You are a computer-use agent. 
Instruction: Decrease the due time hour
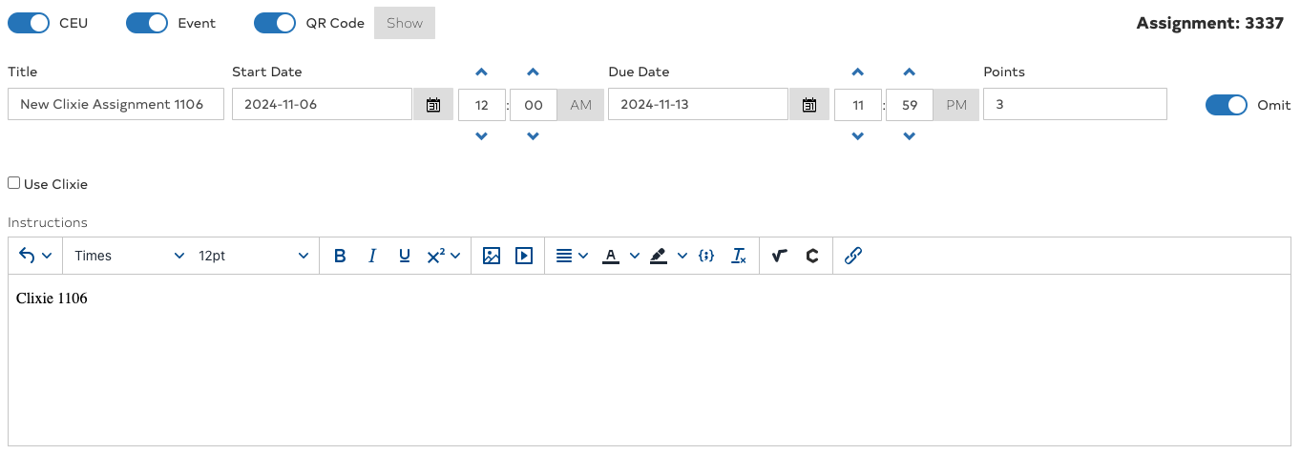coord(858,136)
